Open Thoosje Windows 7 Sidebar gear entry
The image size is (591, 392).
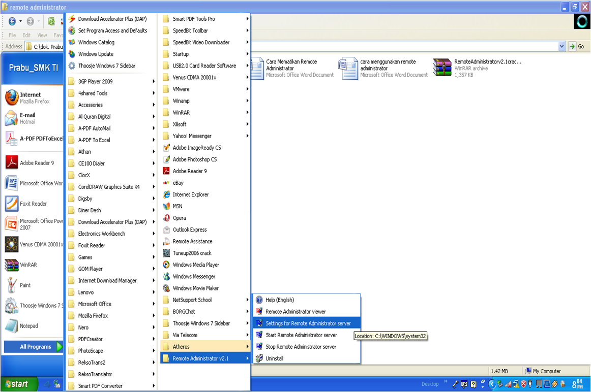click(x=111, y=66)
